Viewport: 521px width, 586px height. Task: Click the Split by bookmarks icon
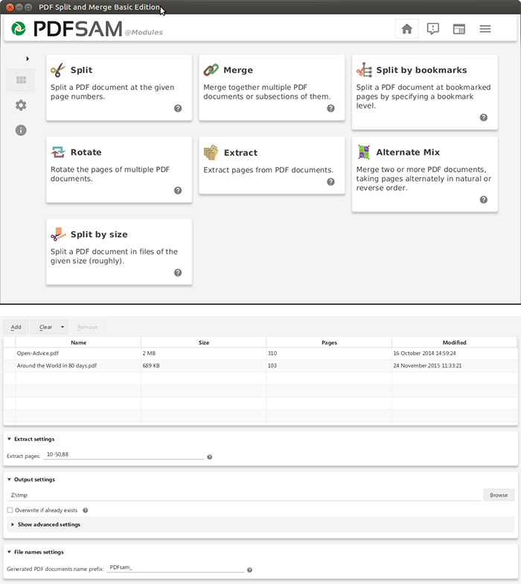364,70
